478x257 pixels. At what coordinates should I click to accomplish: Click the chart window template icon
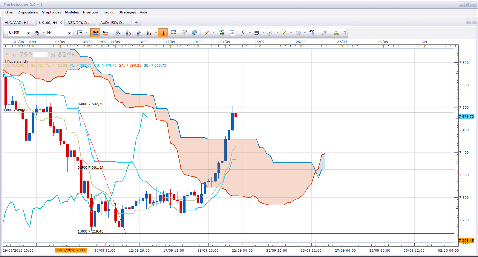232,33
